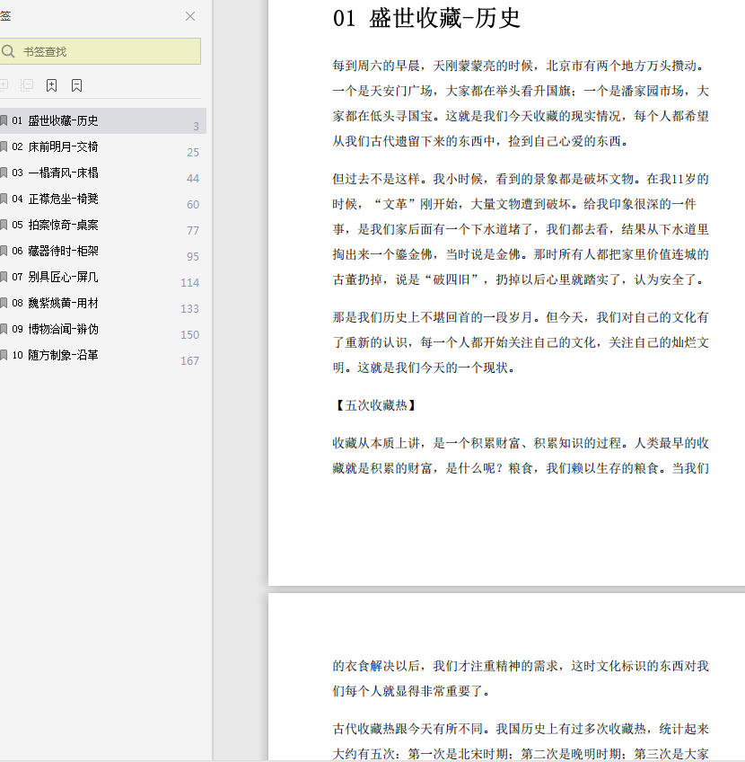Click the bookmark flag icon beside 05 拍案惊奇-桌案
The image size is (745, 762).
click(x=4, y=226)
